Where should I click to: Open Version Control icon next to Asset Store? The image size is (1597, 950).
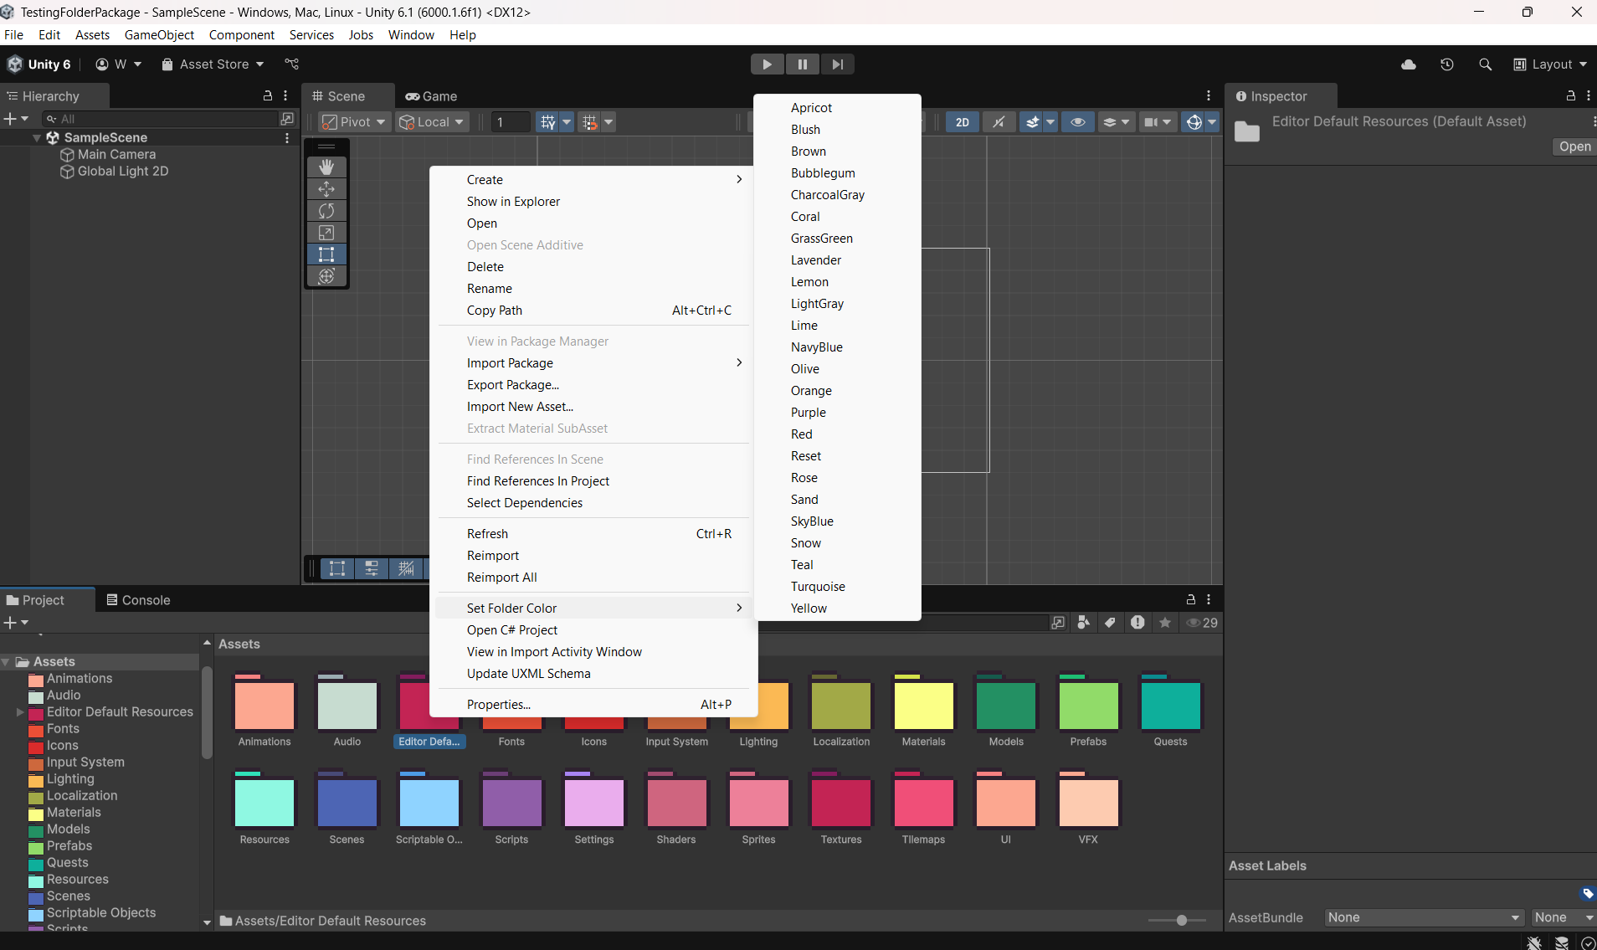click(x=291, y=64)
